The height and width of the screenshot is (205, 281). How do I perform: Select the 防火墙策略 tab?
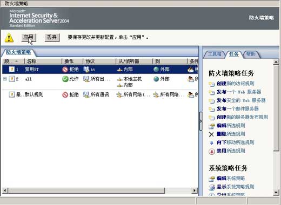click(18, 52)
